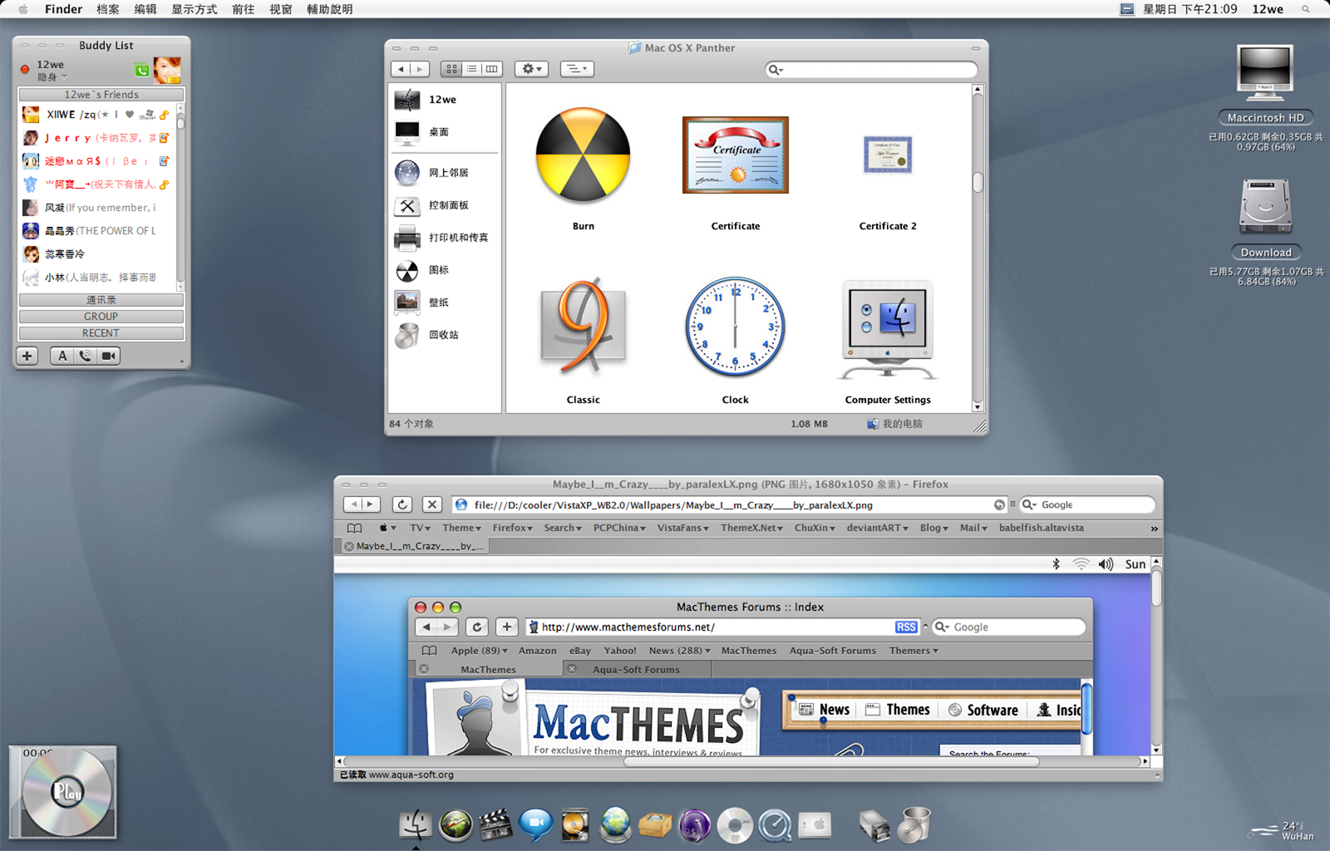The image size is (1330, 851).
Task: Open the hard disk utility dock icon
Action: (575, 825)
